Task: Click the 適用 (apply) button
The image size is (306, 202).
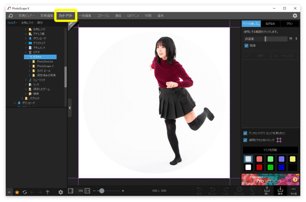Action: tap(257, 56)
